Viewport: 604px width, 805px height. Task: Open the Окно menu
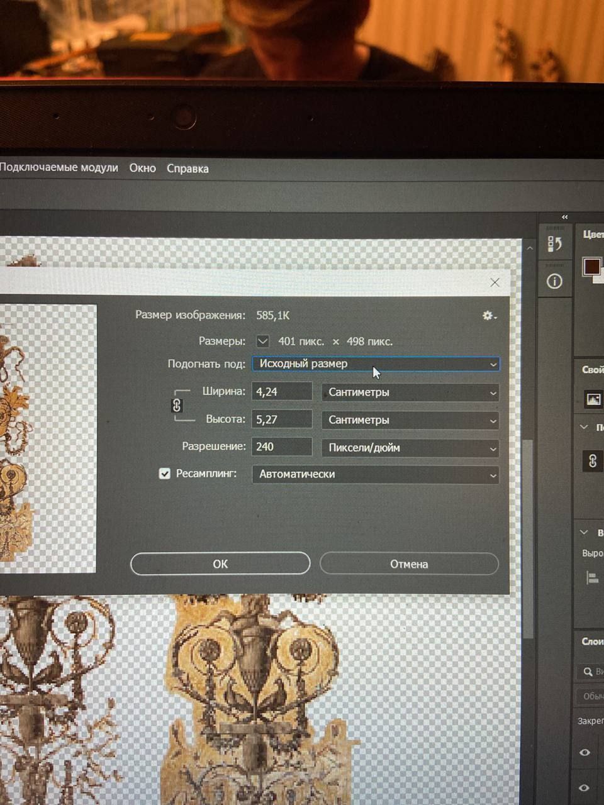(143, 168)
